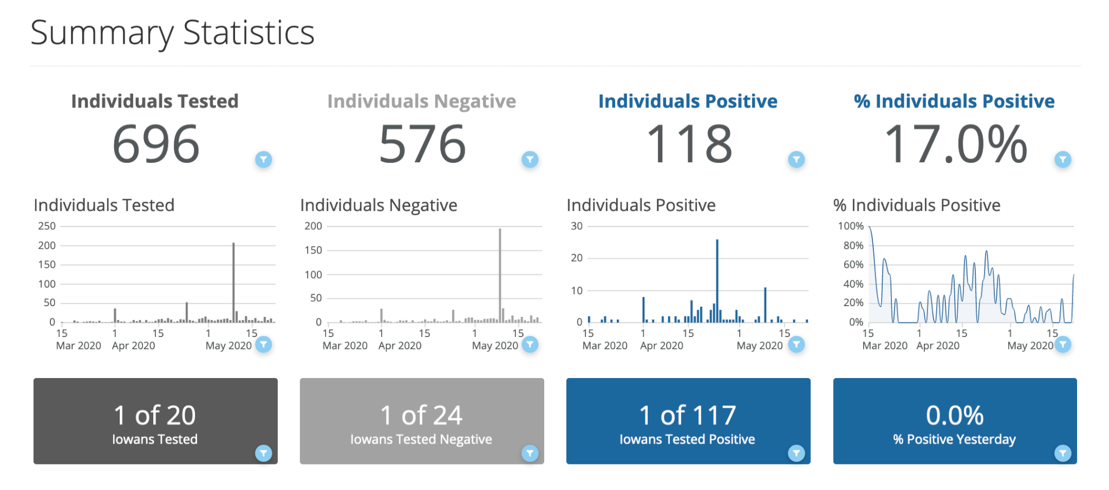Select the 1 of 117 Iowans Tested Positive tile
The width and height of the screenshot is (1109, 490).
(x=688, y=421)
